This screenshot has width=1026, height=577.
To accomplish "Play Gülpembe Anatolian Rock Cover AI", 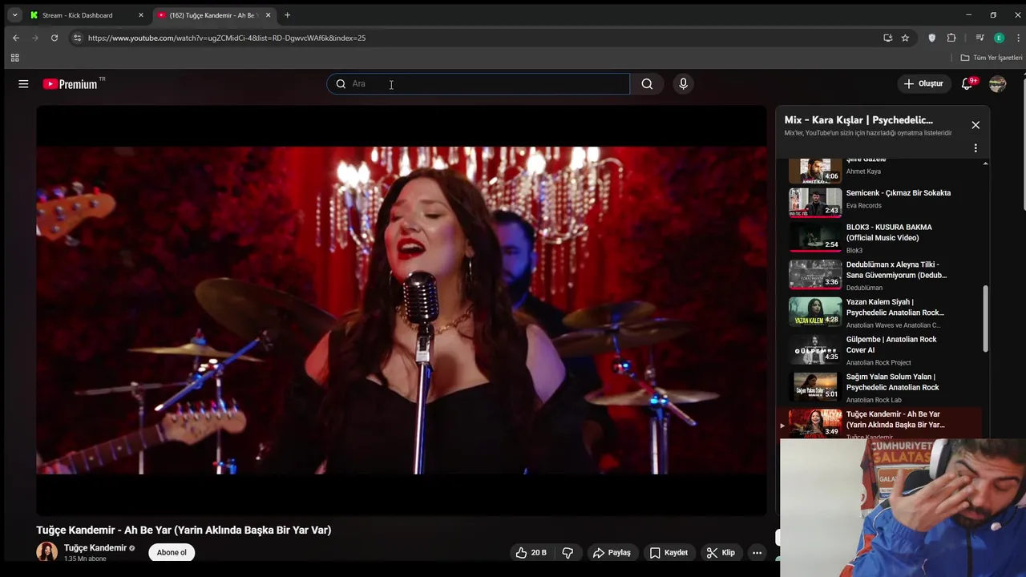I will (884, 350).
